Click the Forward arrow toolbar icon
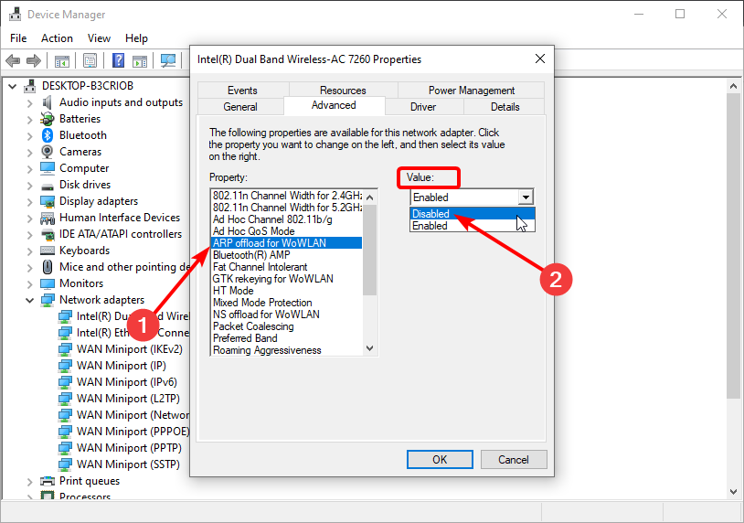Image resolution: width=744 pixels, height=523 pixels. tap(34, 60)
